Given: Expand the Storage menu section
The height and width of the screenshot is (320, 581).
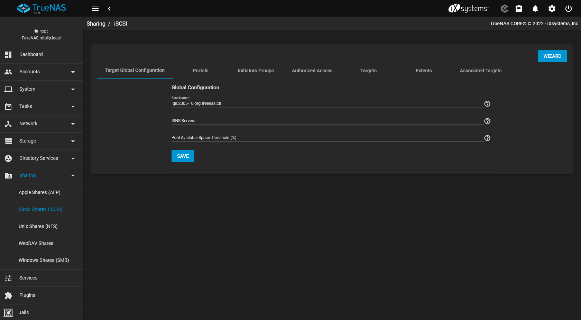Looking at the screenshot, I should pyautogui.click(x=73, y=141).
